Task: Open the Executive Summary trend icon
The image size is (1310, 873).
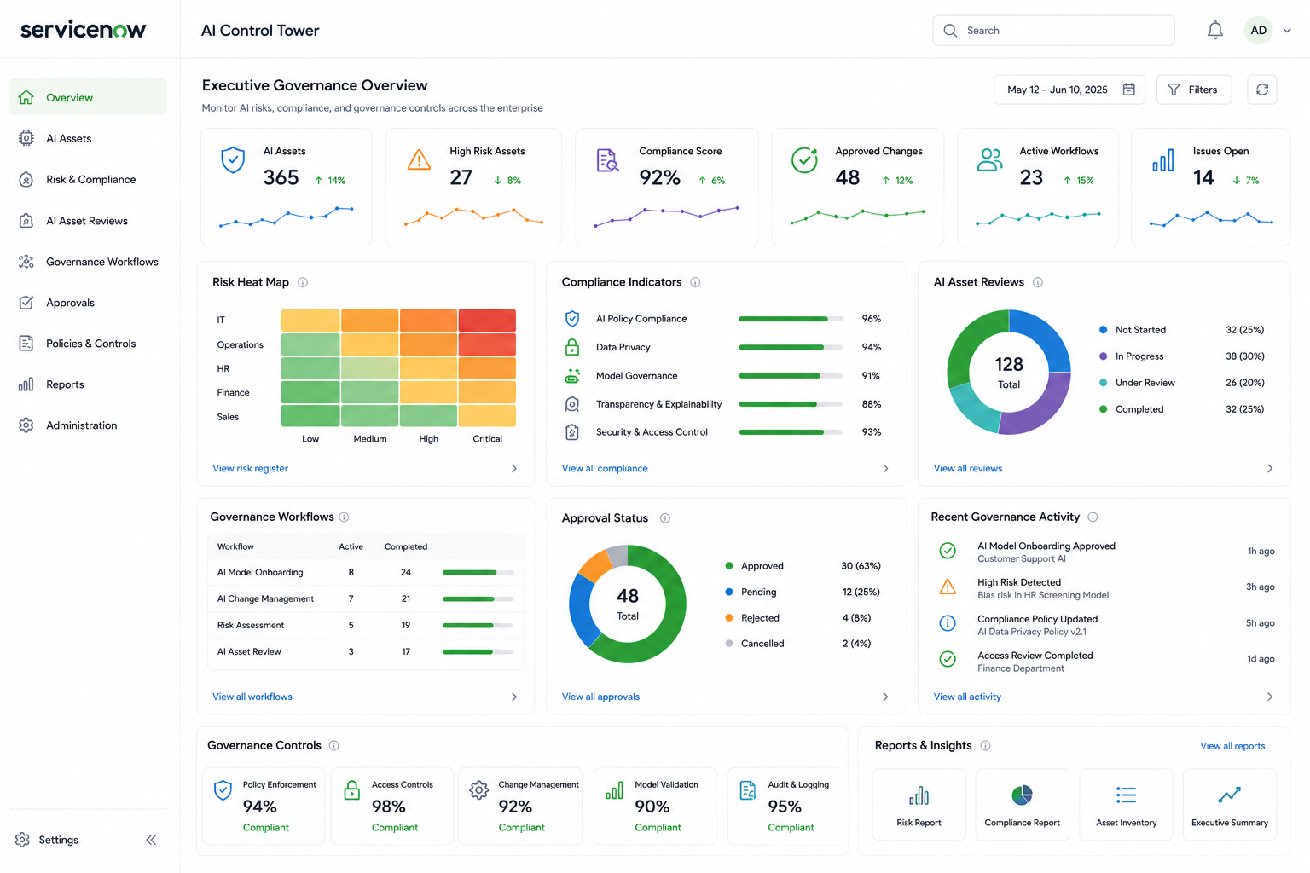Action: pos(1229,795)
